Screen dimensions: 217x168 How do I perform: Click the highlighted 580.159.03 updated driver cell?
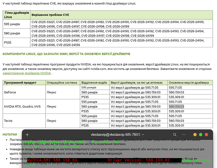(177, 107)
